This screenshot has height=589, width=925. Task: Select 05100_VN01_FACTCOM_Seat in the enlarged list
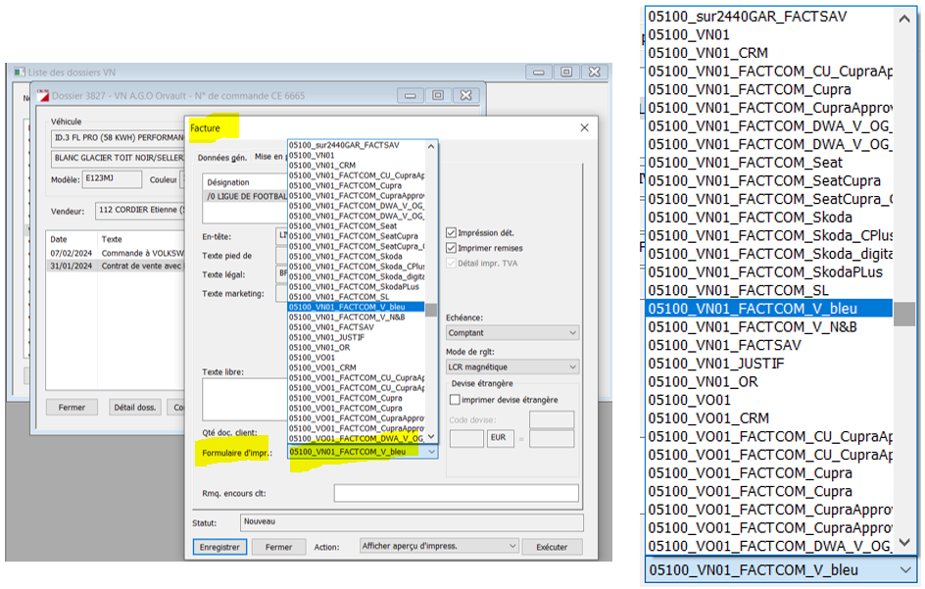click(x=769, y=163)
